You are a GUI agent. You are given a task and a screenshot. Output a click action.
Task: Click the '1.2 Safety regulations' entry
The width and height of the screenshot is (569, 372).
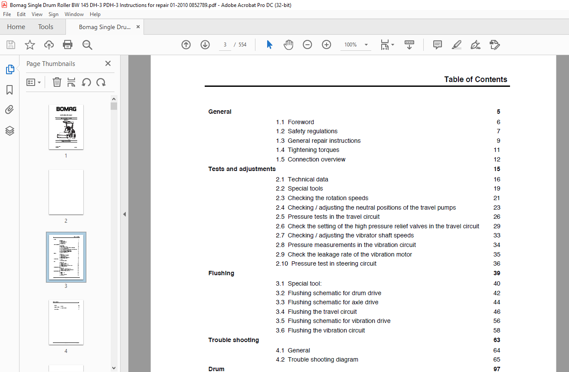tap(307, 131)
